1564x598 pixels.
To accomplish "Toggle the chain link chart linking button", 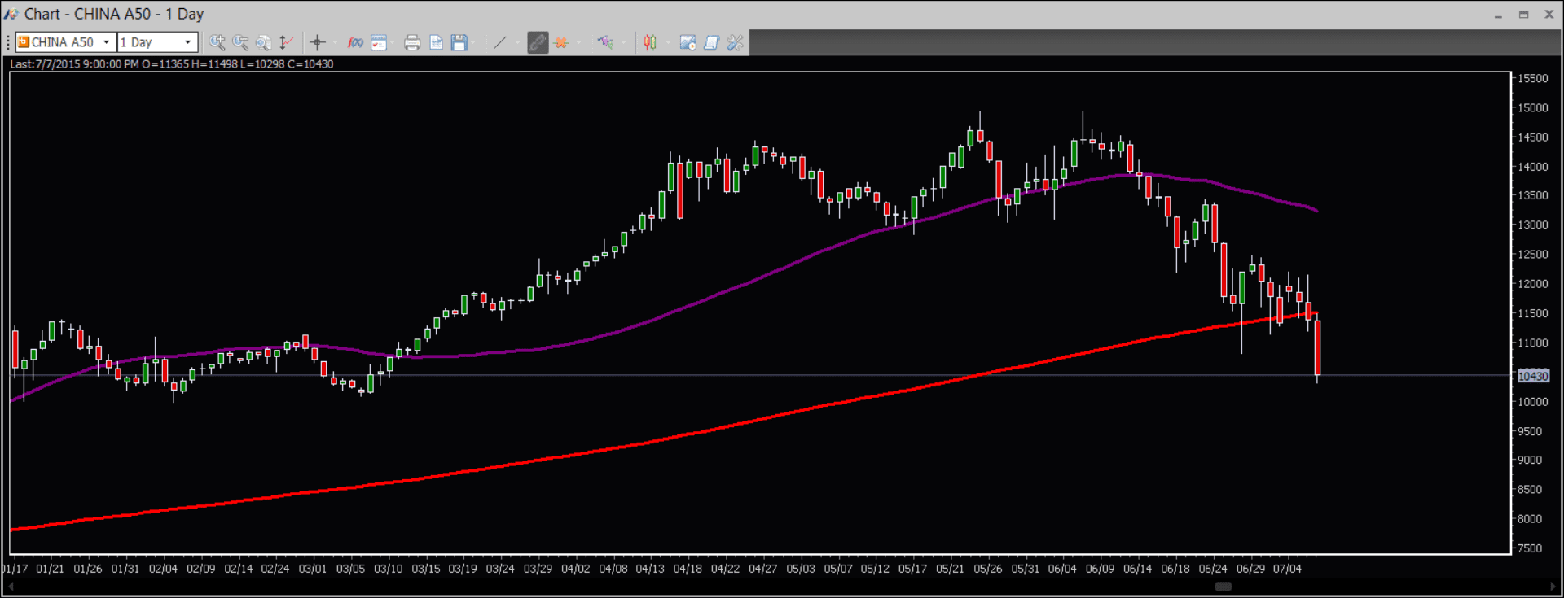I will 538,42.
